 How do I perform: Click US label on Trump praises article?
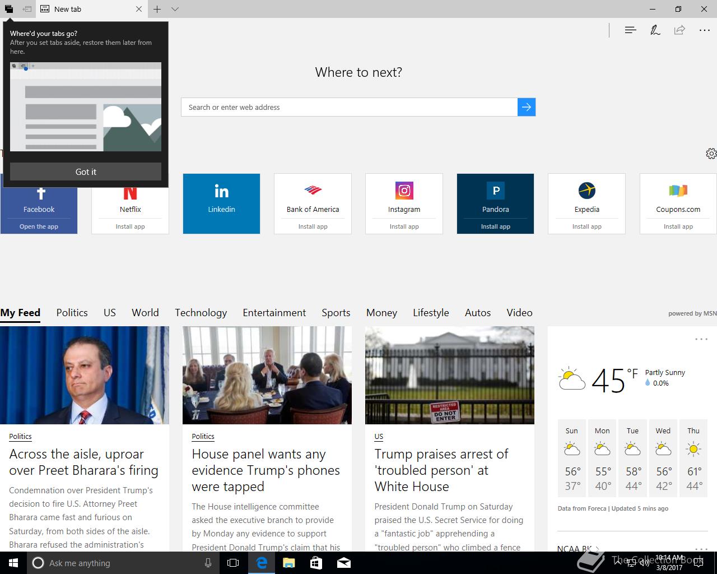coord(379,436)
